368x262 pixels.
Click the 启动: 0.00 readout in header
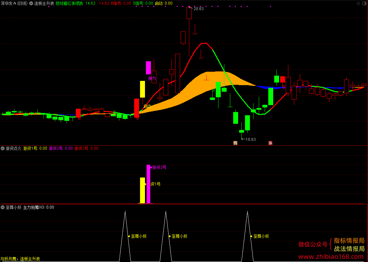164,3
